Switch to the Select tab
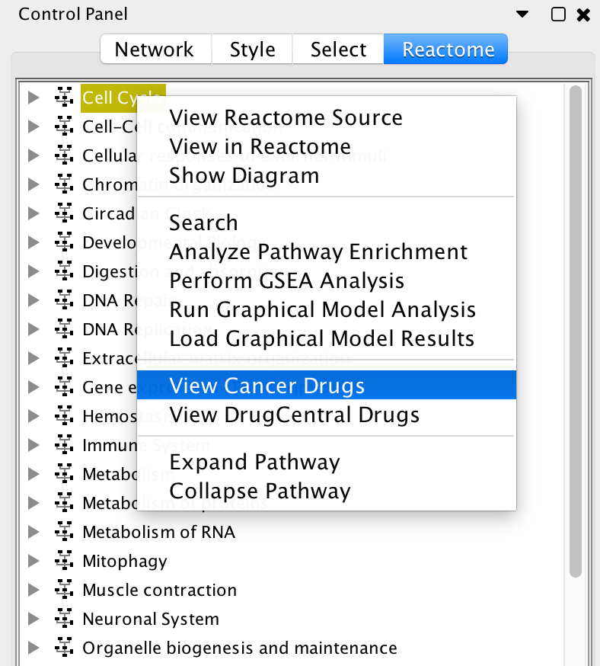600x666 pixels. [338, 50]
